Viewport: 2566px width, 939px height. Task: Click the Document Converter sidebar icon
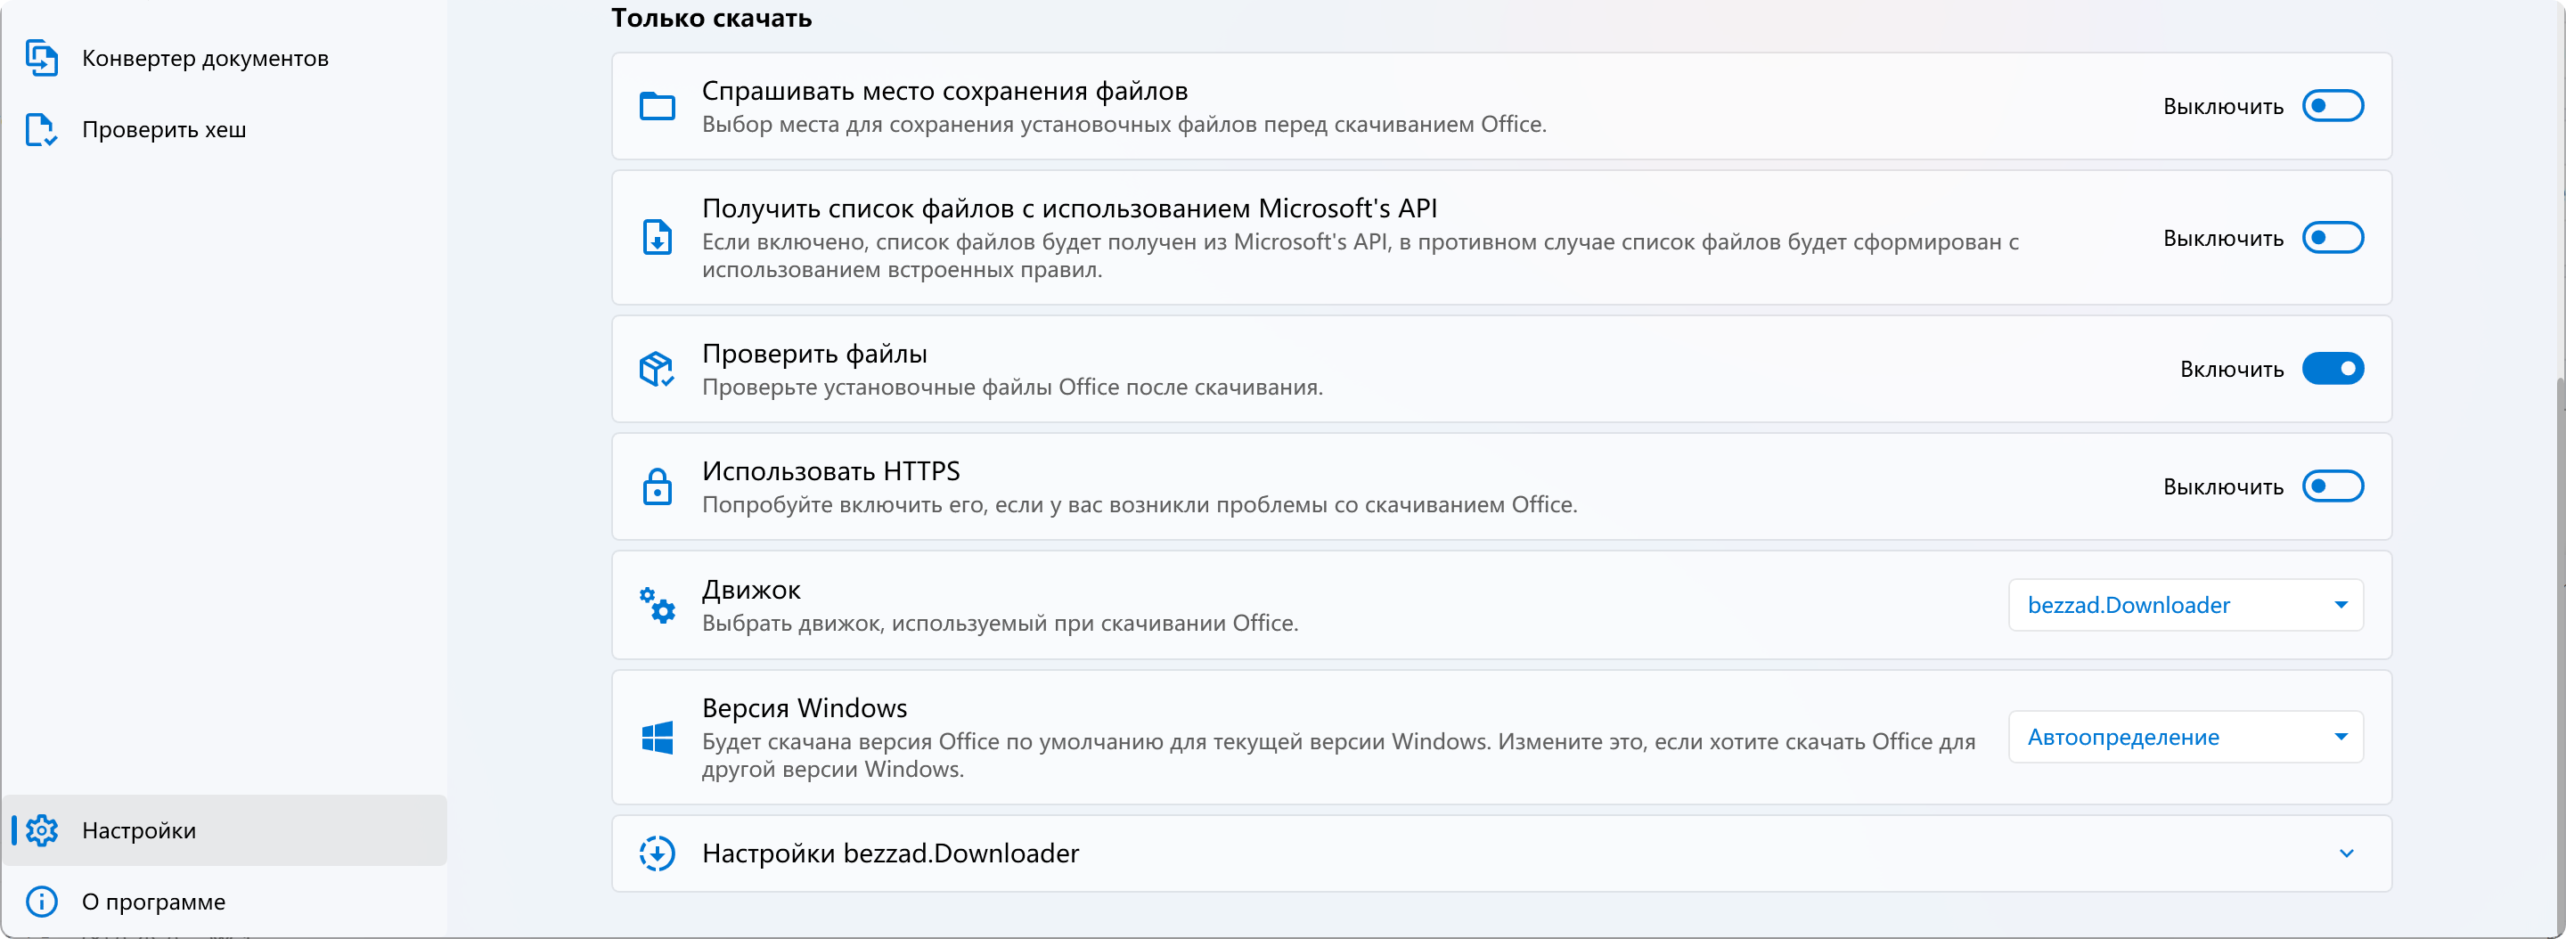point(41,58)
